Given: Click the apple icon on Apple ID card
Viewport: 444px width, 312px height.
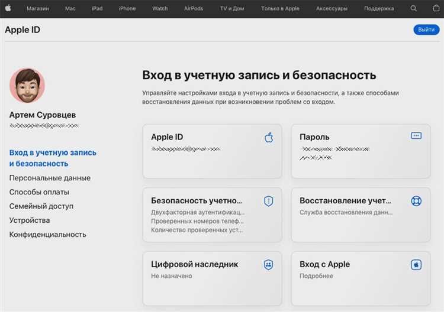Looking at the screenshot, I should pos(269,138).
